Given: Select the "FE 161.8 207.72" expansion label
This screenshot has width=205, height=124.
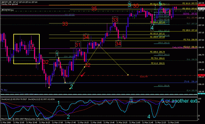Looking at the screenshot, I should (190, 3).
